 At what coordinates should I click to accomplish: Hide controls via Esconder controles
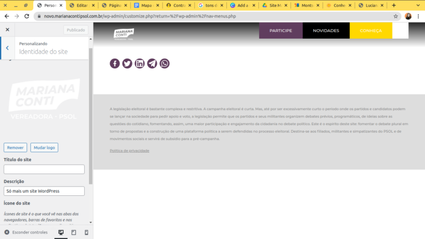coord(26,232)
